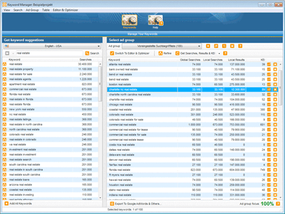The width and height of the screenshot is (285, 214).
Task: Click help icon next to Get Searches
Action: (225, 53)
